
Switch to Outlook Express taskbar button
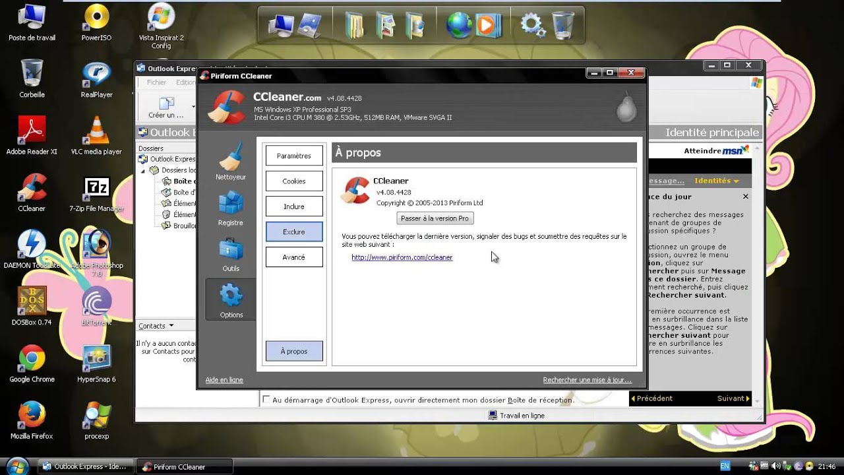(x=86, y=466)
